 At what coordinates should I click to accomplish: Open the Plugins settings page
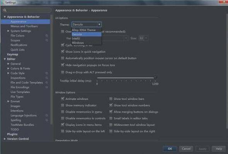[12, 134]
